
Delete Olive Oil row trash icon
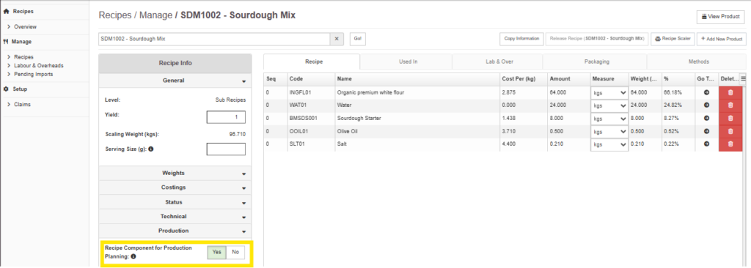pyautogui.click(x=730, y=130)
